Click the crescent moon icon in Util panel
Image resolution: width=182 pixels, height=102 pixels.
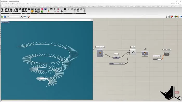click(62, 9)
